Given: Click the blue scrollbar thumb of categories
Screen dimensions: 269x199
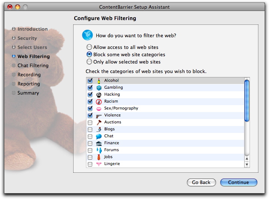Looking at the screenshot, I should (x=247, y=101).
